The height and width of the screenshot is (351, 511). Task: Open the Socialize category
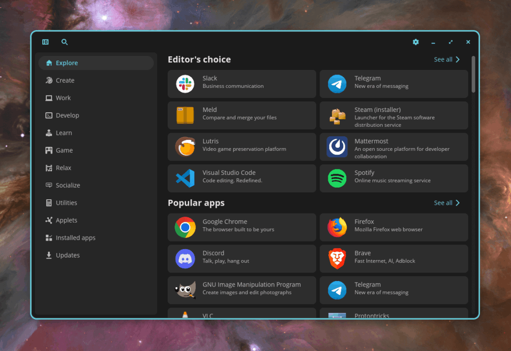(96, 185)
